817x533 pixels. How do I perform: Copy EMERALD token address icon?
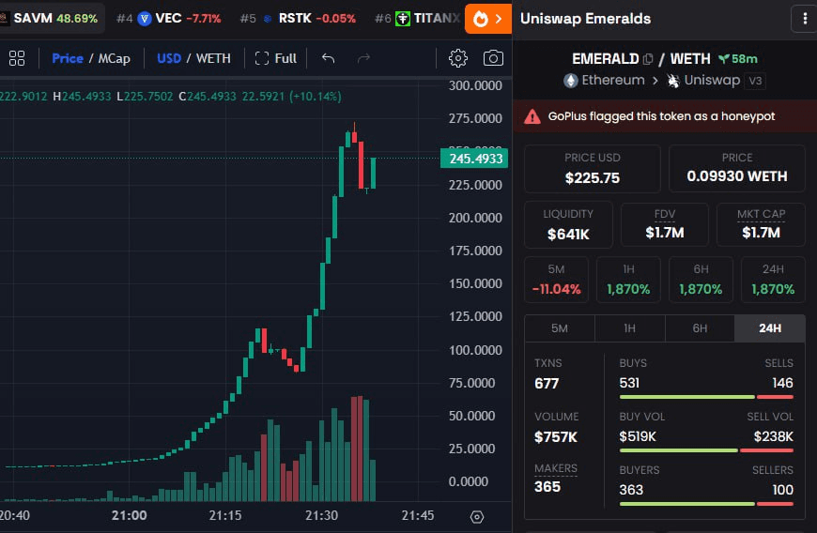click(648, 59)
